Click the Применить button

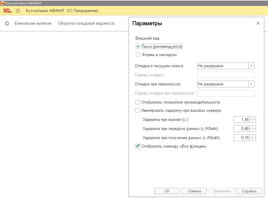(221, 191)
